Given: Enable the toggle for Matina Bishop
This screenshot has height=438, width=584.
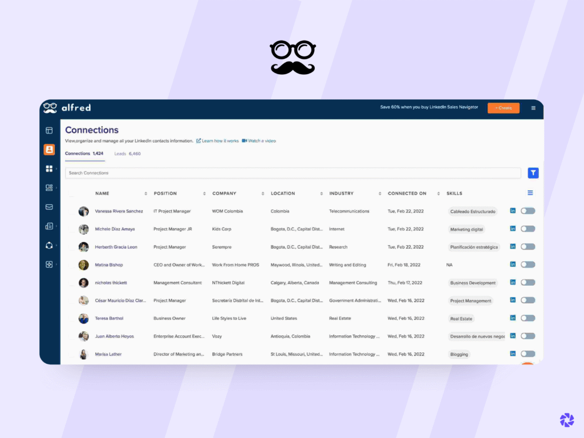Looking at the screenshot, I should coord(528,265).
